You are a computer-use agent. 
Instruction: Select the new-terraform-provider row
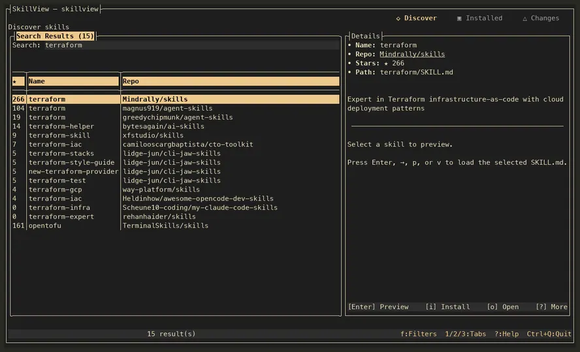point(176,171)
